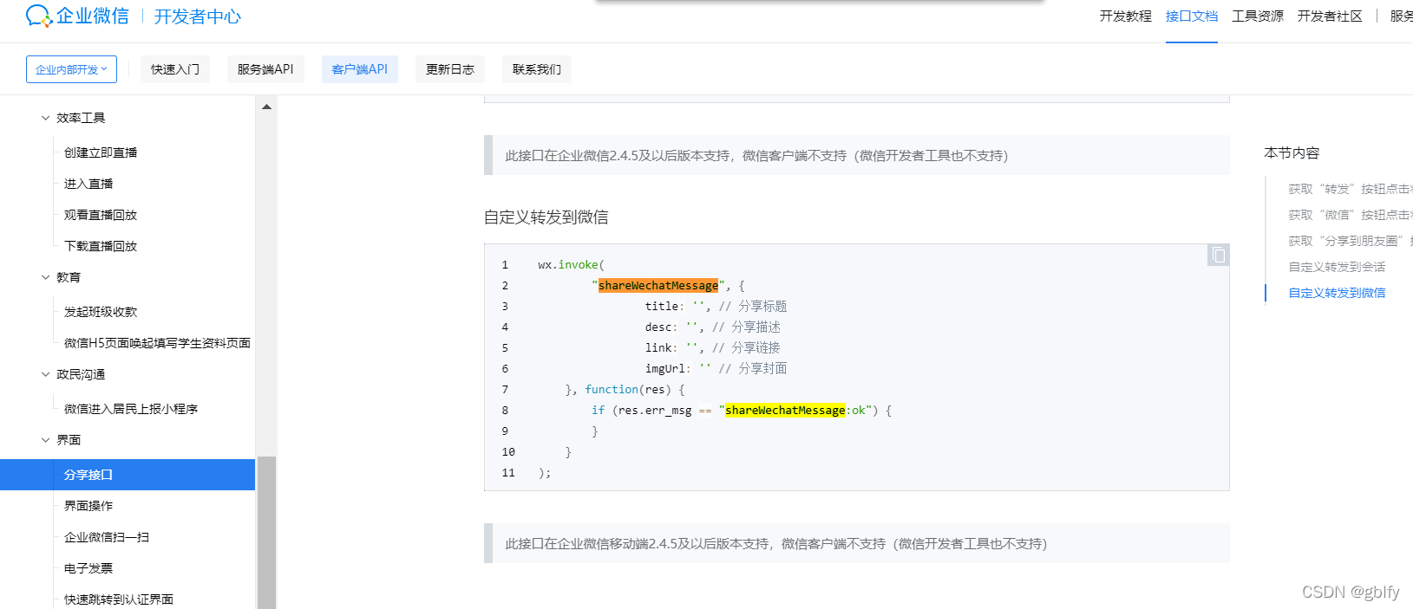Open 创建立即直播 in sidebar
The height and width of the screenshot is (609, 1413).
pos(101,152)
